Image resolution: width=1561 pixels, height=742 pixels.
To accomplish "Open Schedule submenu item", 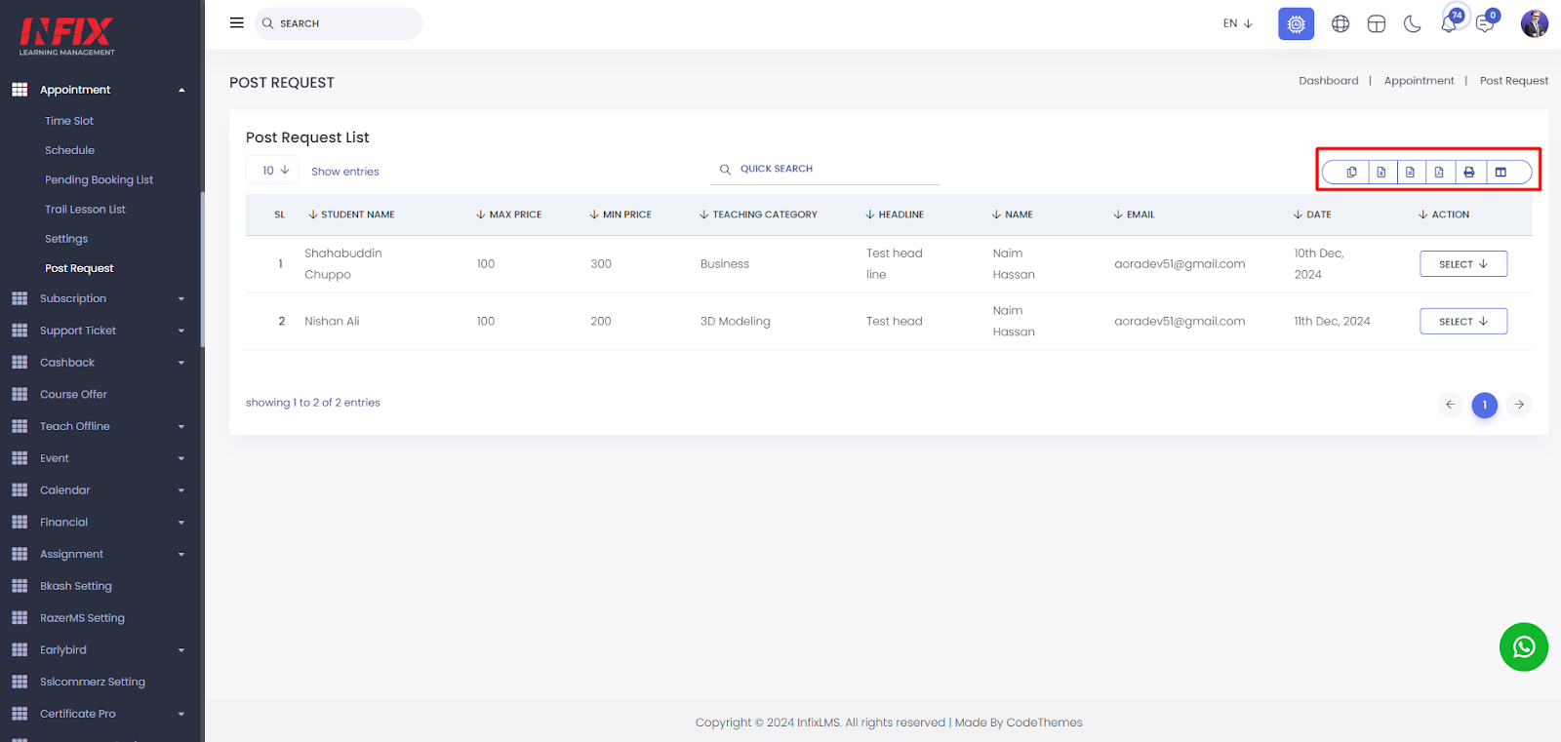I will (x=70, y=150).
